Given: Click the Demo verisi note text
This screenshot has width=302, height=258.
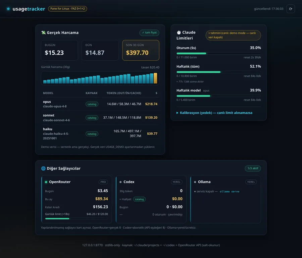Looking at the screenshot, I should pos(98,147).
